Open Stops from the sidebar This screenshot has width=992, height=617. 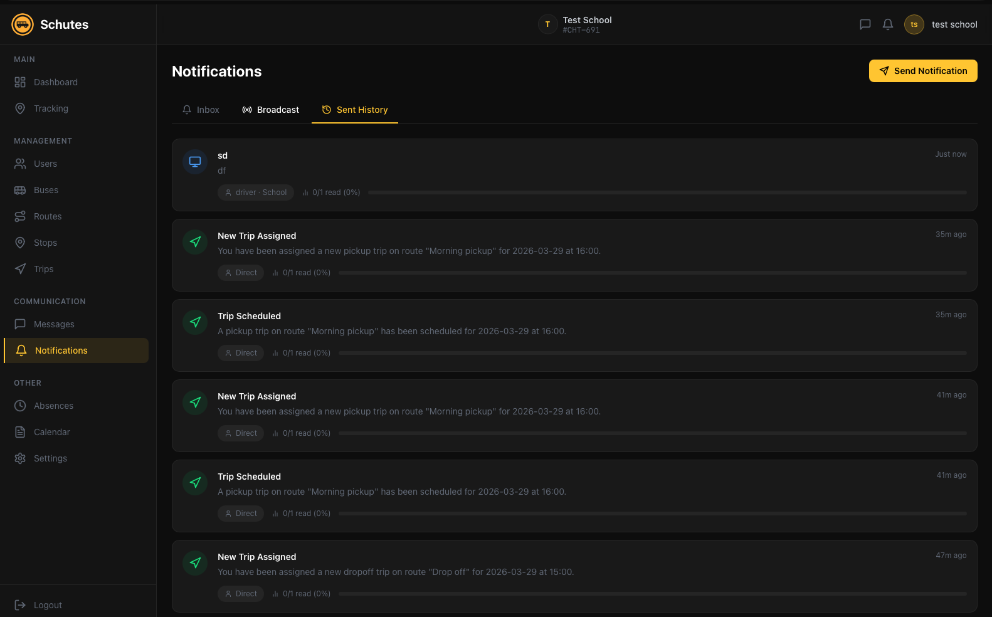point(76,243)
